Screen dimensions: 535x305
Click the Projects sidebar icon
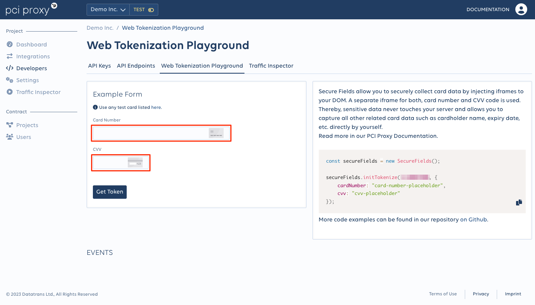10,125
